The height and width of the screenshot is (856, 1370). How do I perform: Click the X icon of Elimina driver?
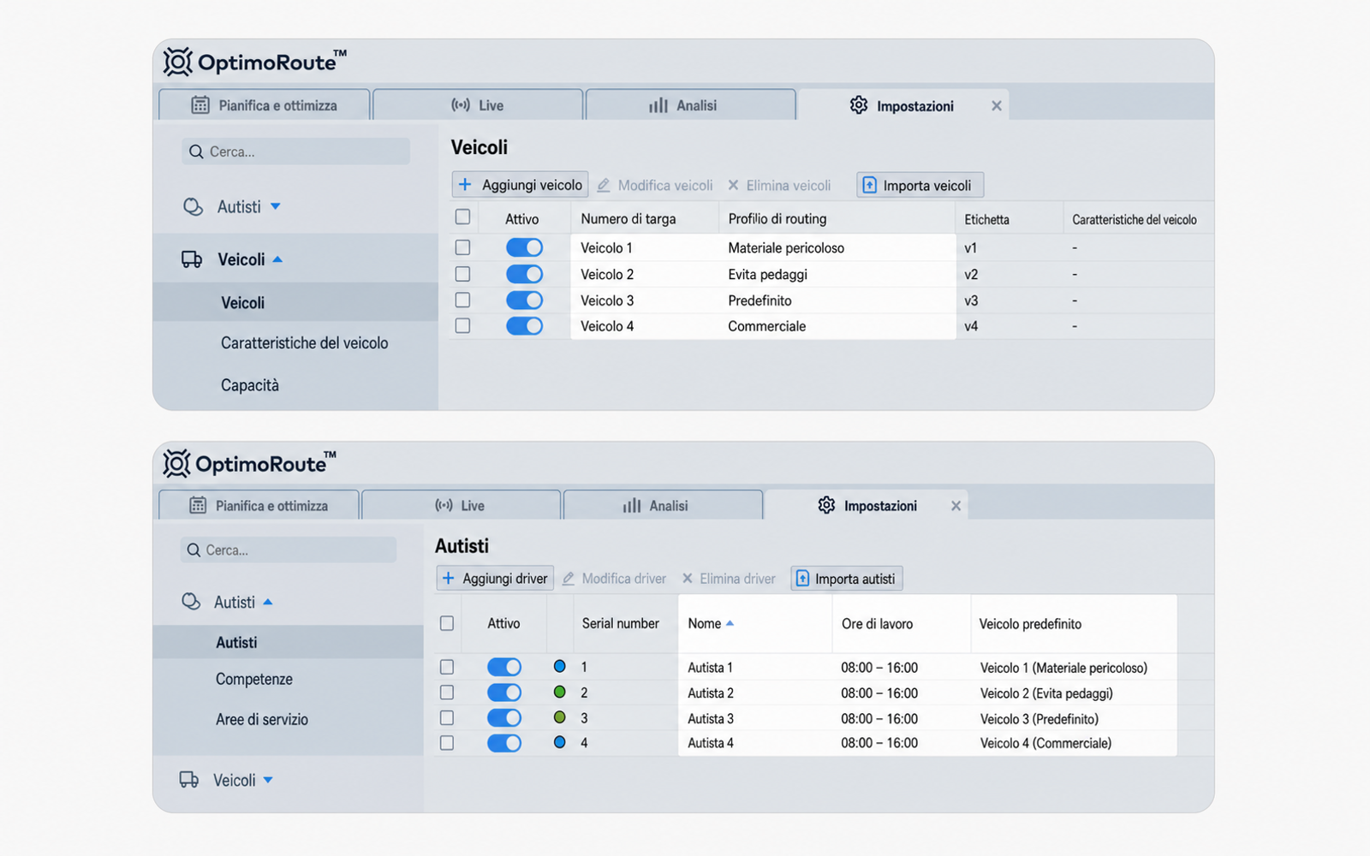tap(687, 579)
